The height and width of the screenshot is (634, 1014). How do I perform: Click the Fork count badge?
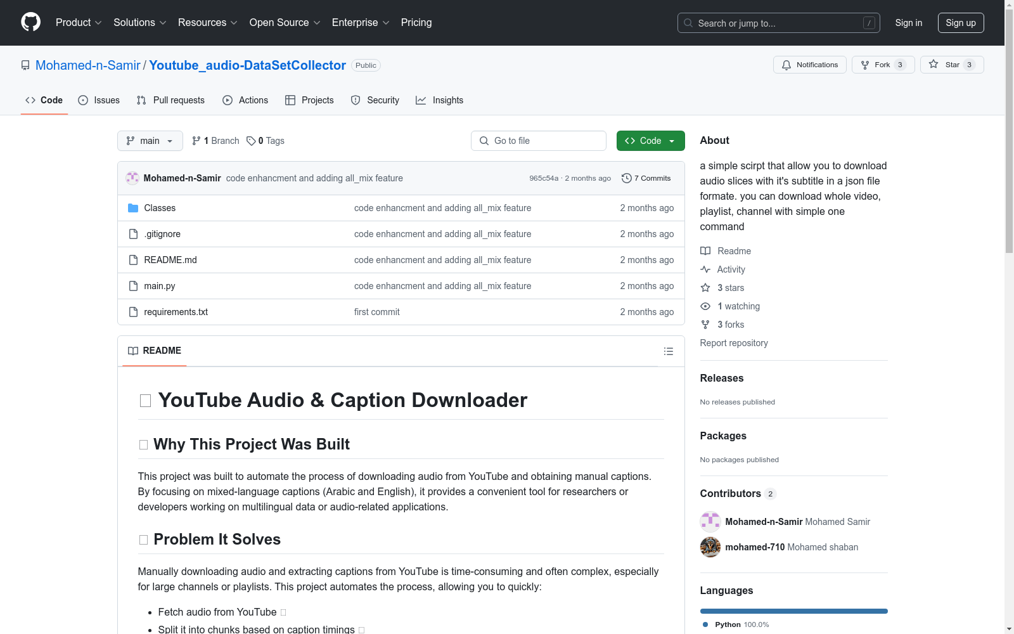point(900,65)
